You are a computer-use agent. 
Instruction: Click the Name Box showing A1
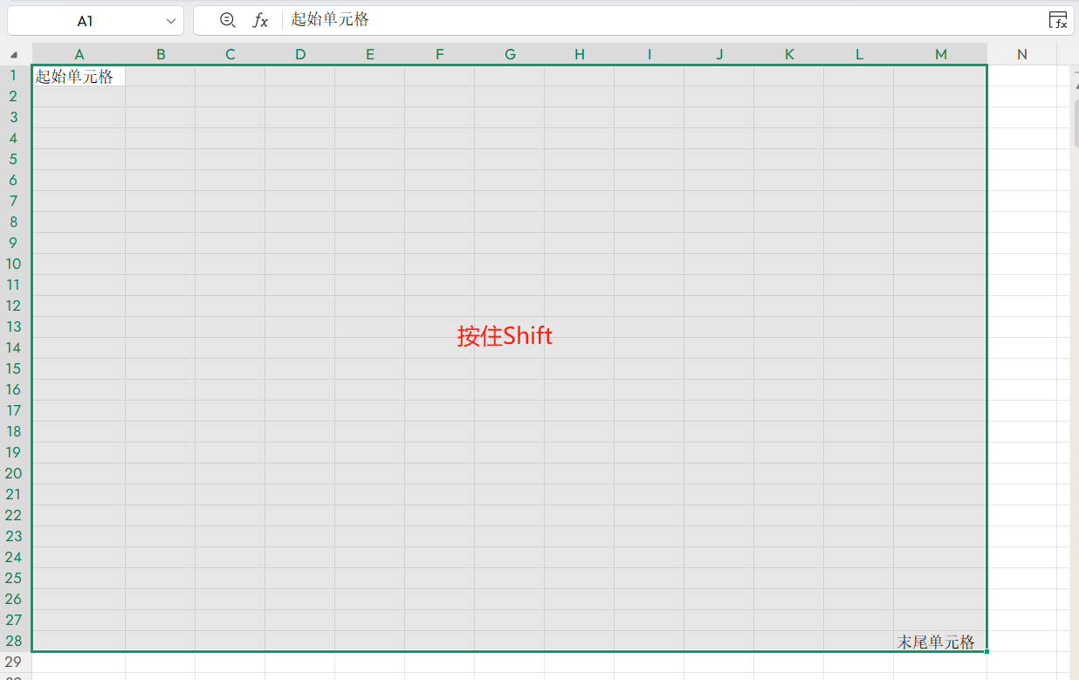86,21
